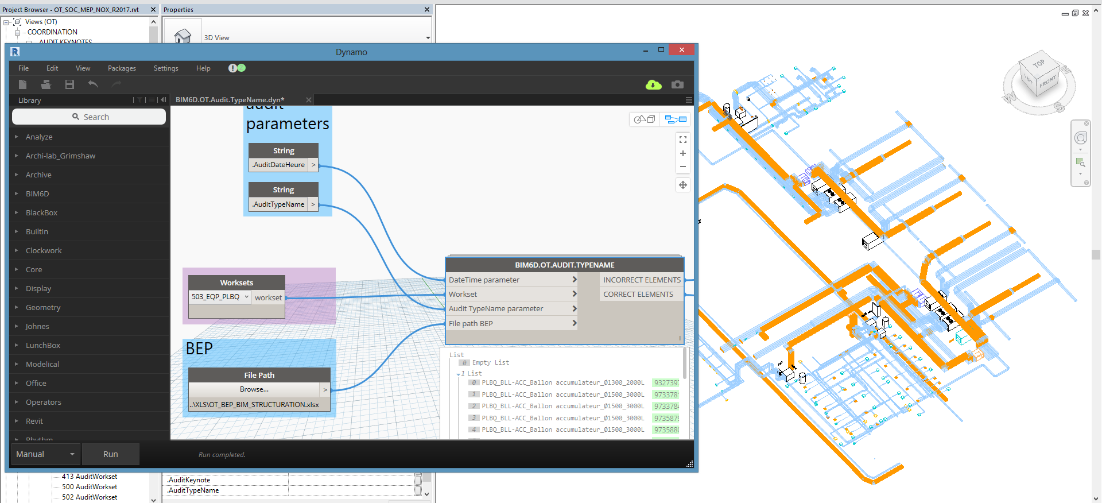Click Browse... in the File Path node
1102x503 pixels.
pos(254,389)
